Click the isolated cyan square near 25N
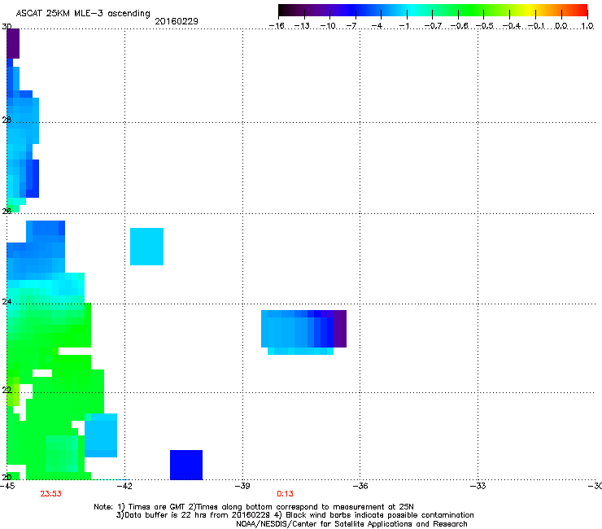 click(146, 247)
